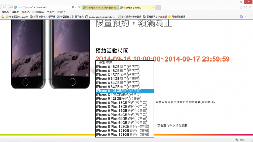The image size is (253, 142).
Task: Minimize the Internet Explorer window
Action: coord(237,2)
